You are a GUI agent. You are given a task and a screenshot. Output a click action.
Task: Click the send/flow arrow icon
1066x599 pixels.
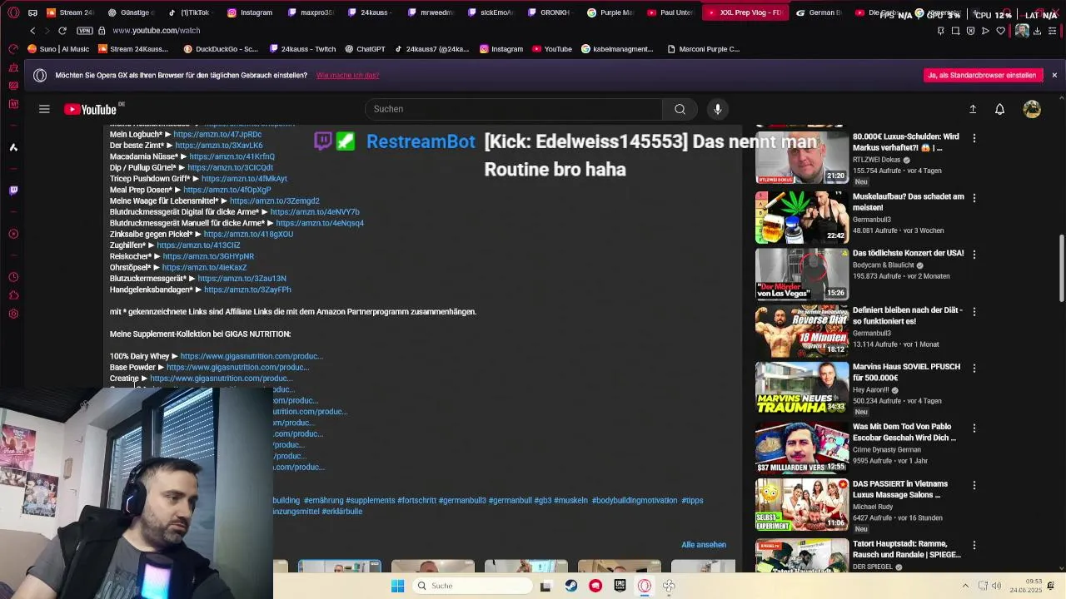985,31
